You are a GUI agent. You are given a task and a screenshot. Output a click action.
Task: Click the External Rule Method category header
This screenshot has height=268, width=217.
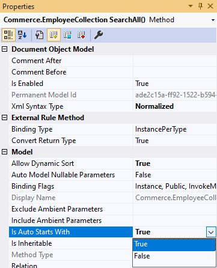pos(47,118)
